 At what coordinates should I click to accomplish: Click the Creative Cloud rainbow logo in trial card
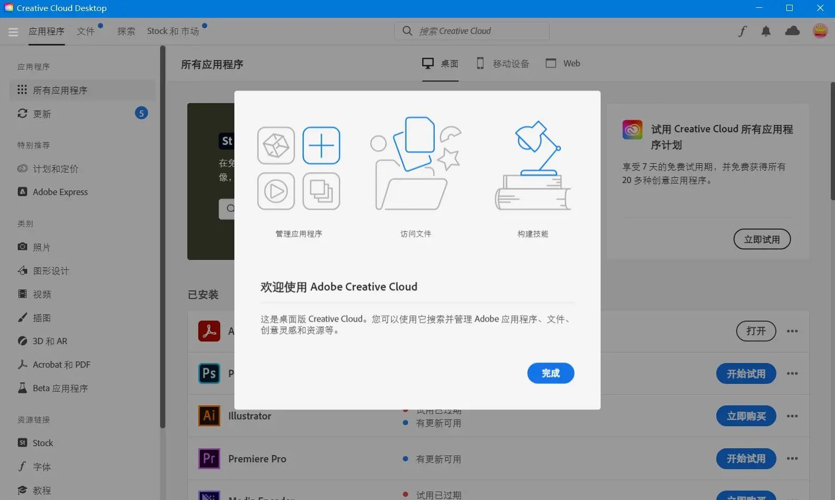coord(632,129)
